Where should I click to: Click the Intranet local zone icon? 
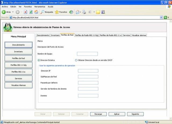pos(146,122)
